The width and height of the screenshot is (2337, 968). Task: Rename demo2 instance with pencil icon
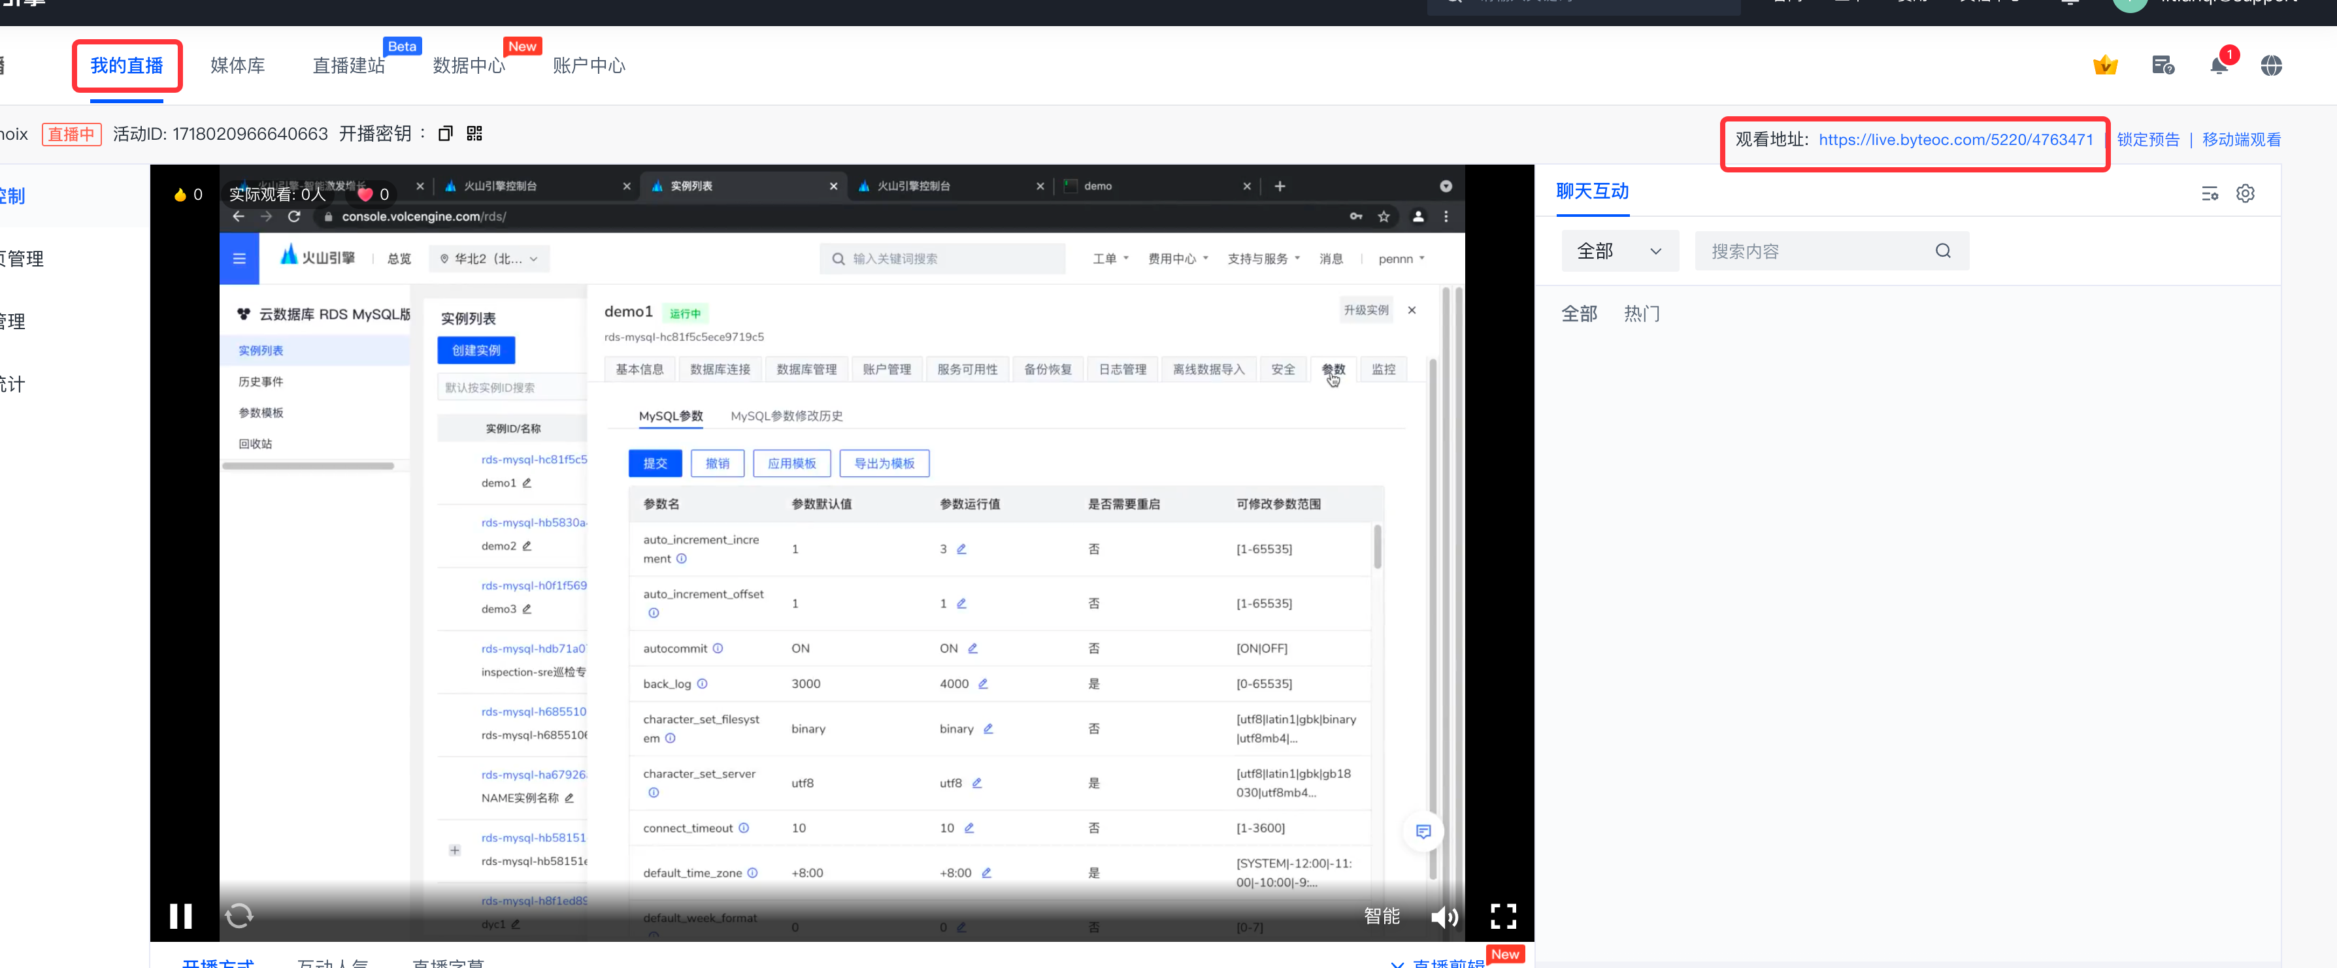coord(526,547)
